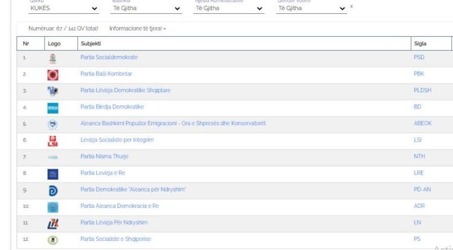Click the ABEOK sigla link
Viewport: 453px width, 250px height.
point(422,123)
